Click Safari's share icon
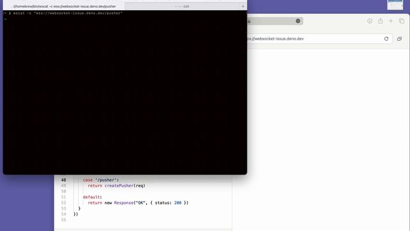This screenshot has height=231, width=410. (380, 21)
